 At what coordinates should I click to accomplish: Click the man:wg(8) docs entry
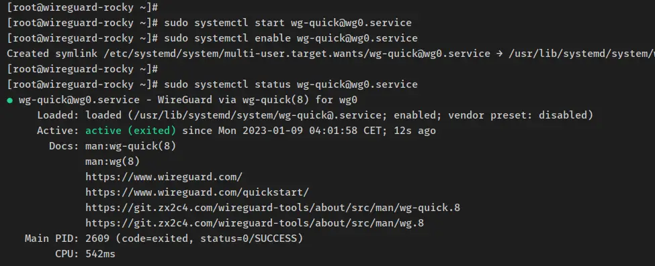[x=112, y=161]
